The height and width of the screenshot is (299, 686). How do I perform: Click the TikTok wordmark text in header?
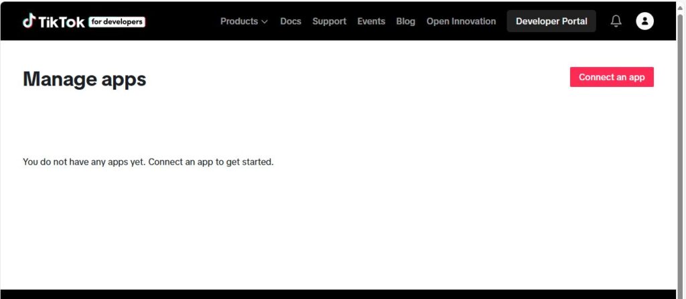[62, 22]
